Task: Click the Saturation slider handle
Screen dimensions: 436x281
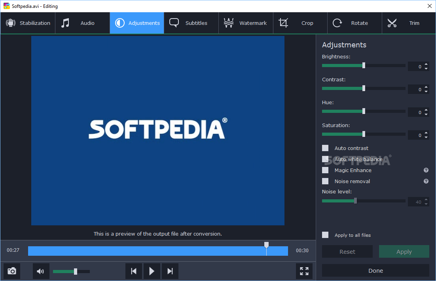Action: point(364,134)
